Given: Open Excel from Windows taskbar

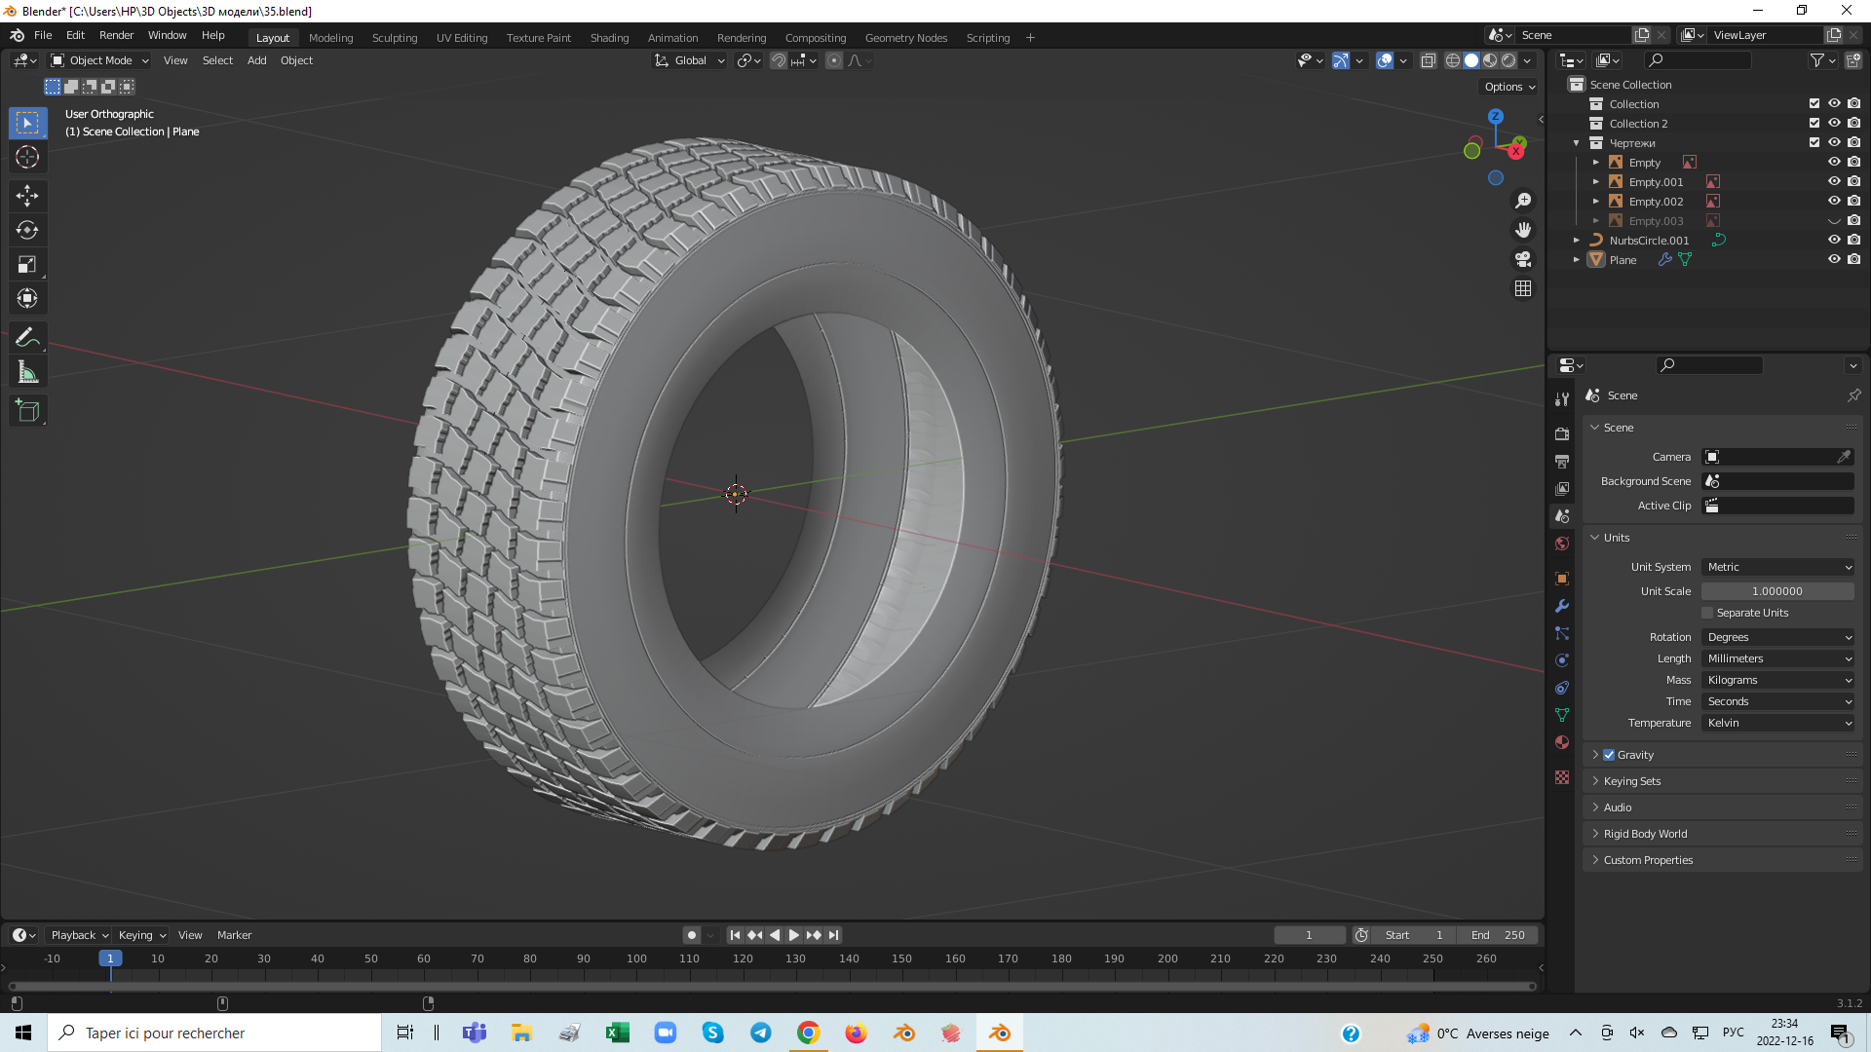Looking at the screenshot, I should (617, 1033).
